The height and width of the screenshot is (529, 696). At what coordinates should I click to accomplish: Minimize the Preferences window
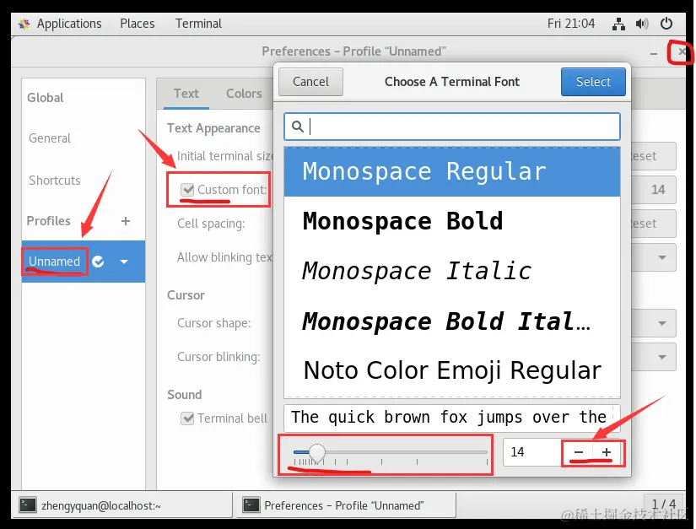[653, 53]
